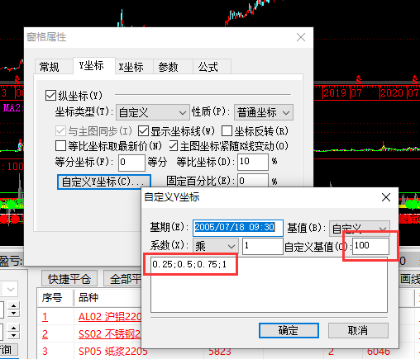Enable 坐标反转(R) checkbox

click(227, 131)
